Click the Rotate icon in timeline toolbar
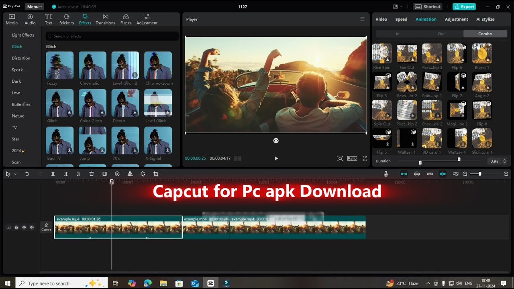Screen dimensions: 514x289 tap(143, 174)
